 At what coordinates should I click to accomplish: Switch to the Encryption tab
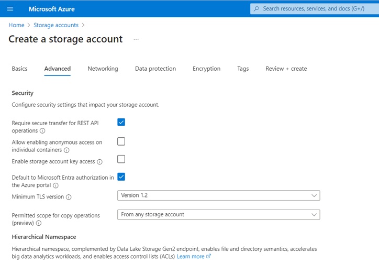(x=206, y=69)
